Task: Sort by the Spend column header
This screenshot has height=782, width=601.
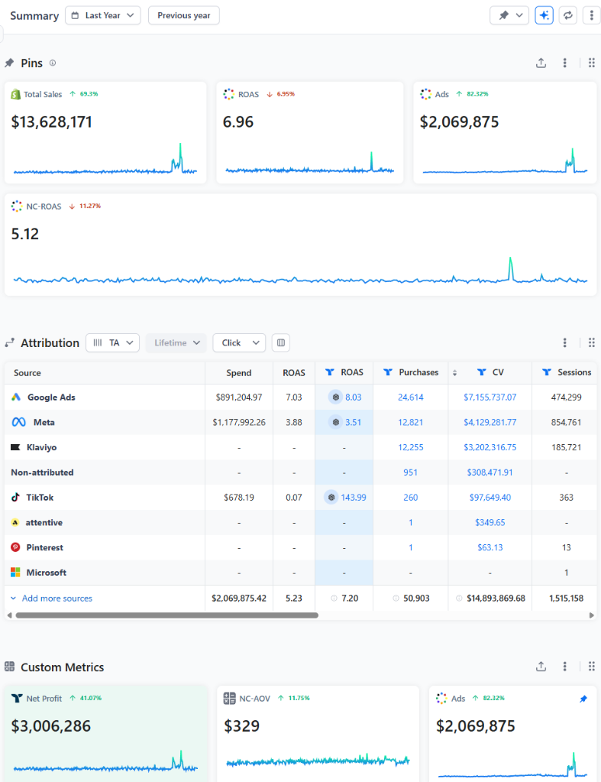Action: point(238,372)
